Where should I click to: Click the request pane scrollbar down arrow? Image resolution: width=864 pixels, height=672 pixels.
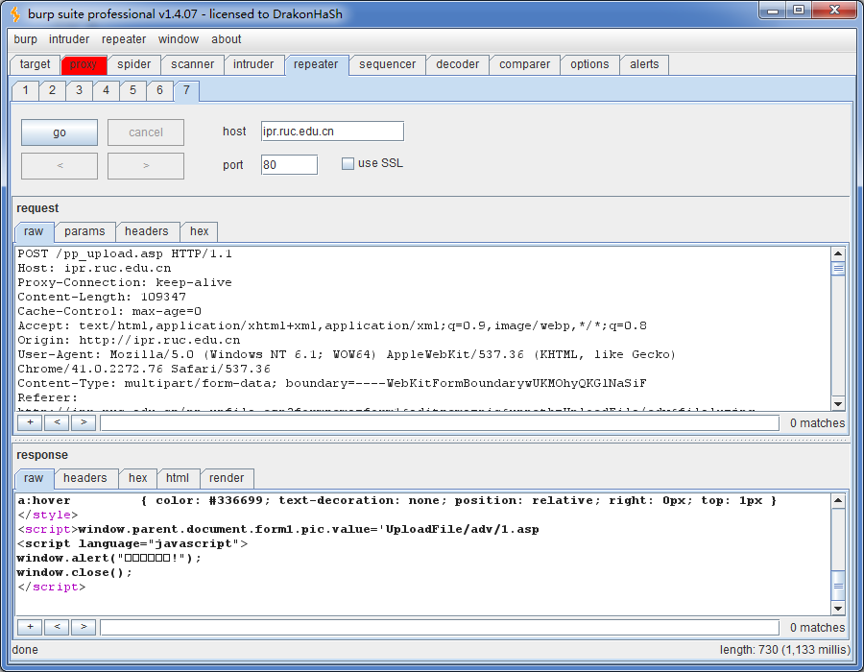(x=838, y=404)
